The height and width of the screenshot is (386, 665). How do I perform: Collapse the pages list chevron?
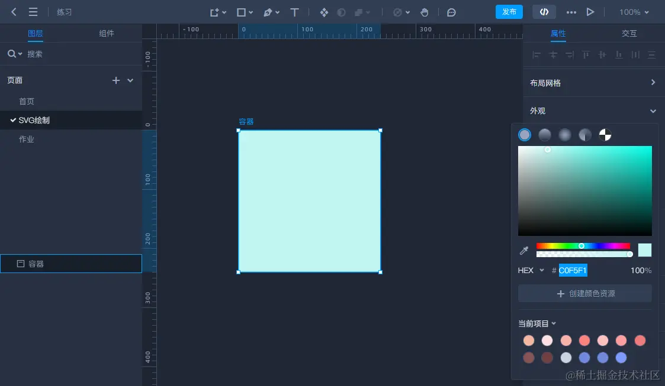130,80
